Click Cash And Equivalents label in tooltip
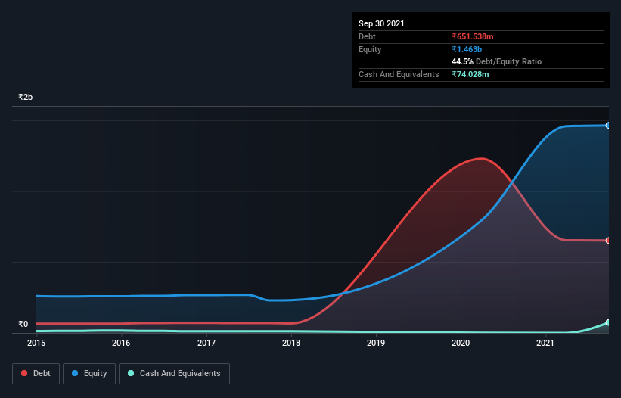 click(399, 74)
